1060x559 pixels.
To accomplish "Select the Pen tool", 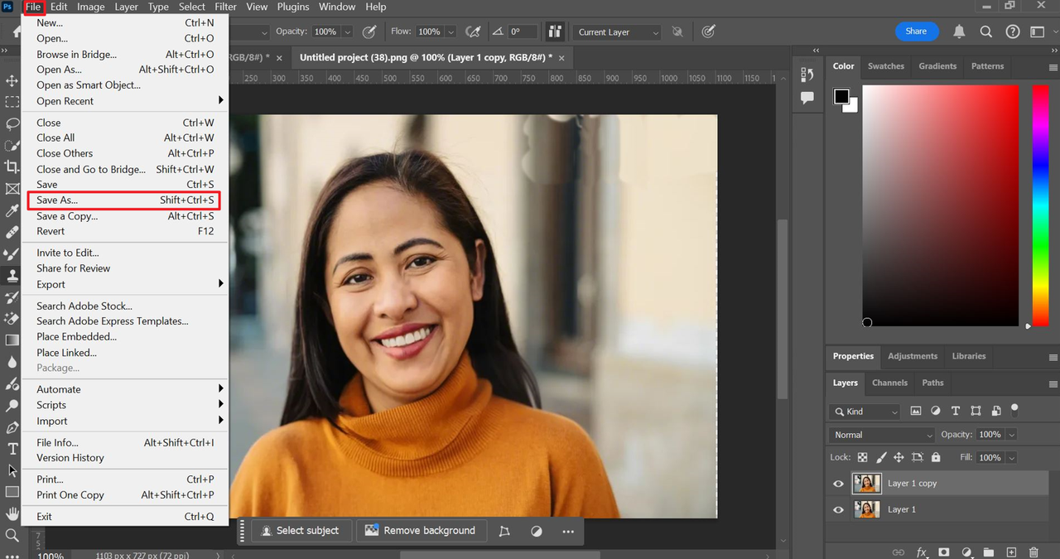I will 12,427.
